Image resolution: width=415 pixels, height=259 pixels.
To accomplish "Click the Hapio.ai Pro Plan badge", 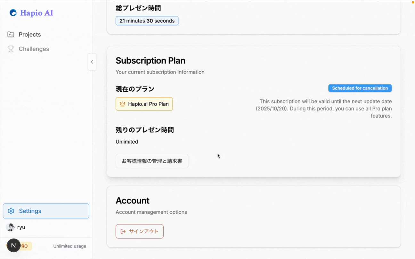I will [x=144, y=104].
